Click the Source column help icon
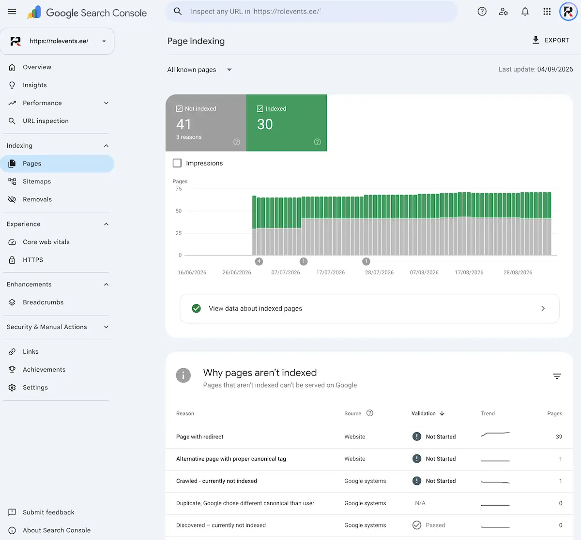 coord(370,413)
